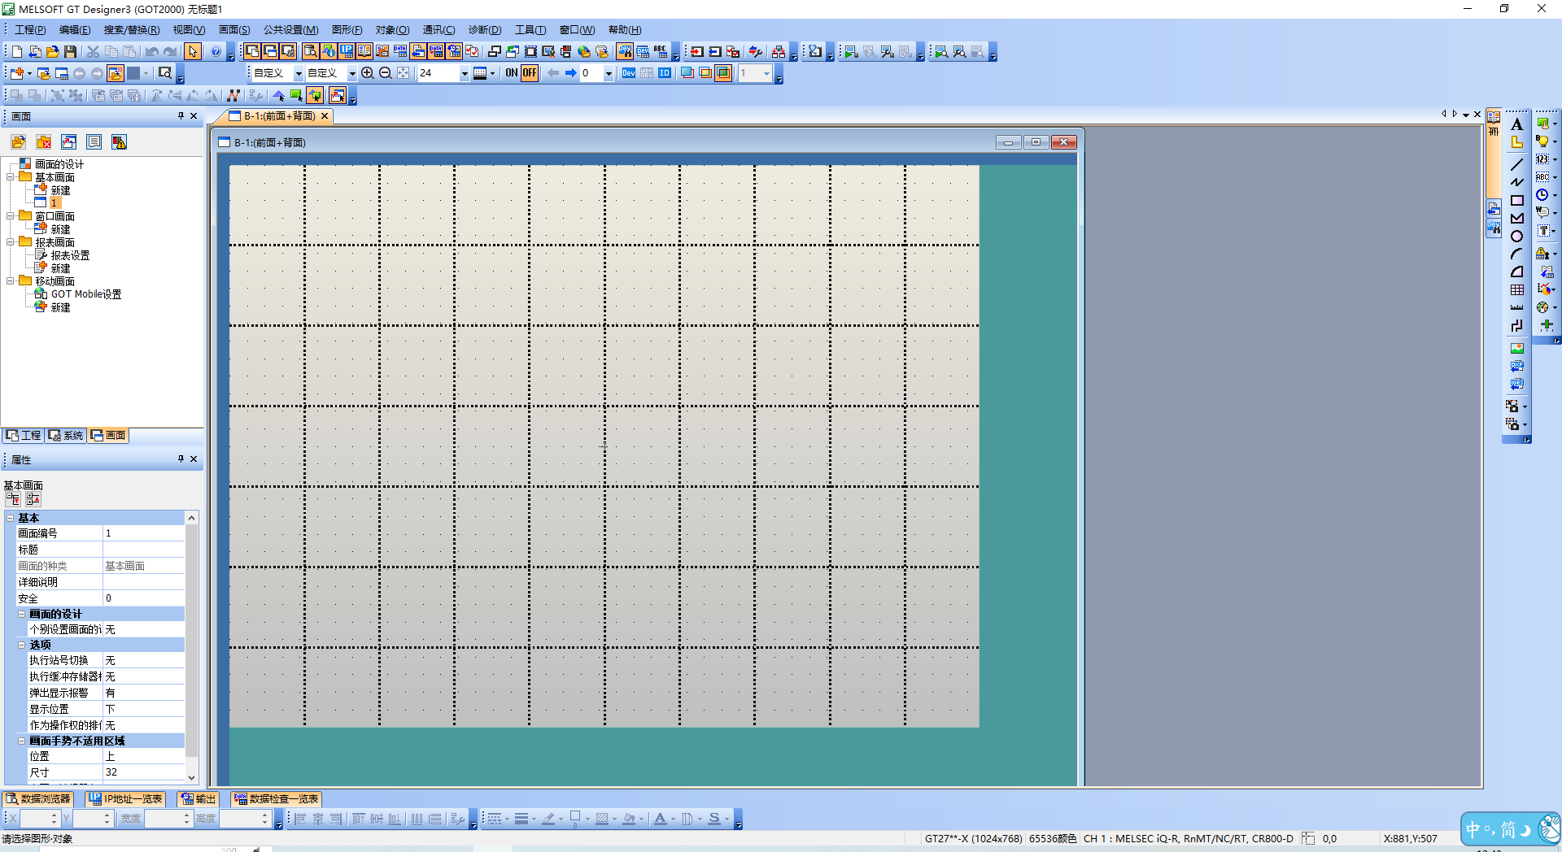Open the 公共设置 menu
Image resolution: width=1562 pixels, height=852 pixels.
pyautogui.click(x=290, y=30)
